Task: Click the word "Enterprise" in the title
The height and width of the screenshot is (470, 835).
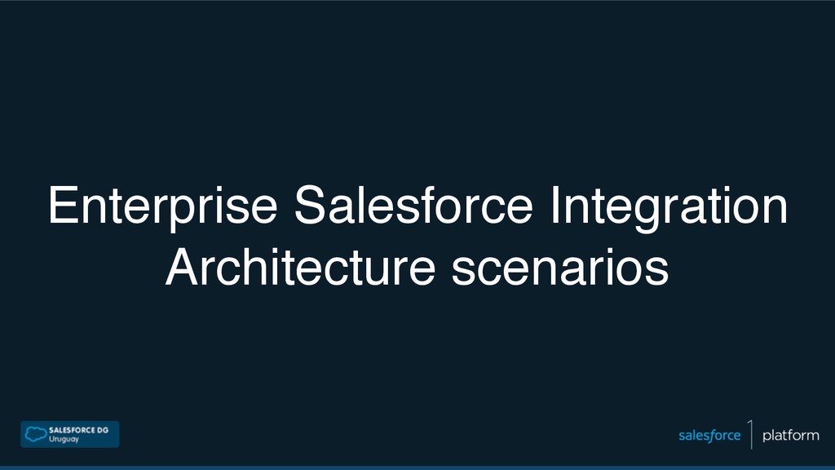Action: click(163, 206)
